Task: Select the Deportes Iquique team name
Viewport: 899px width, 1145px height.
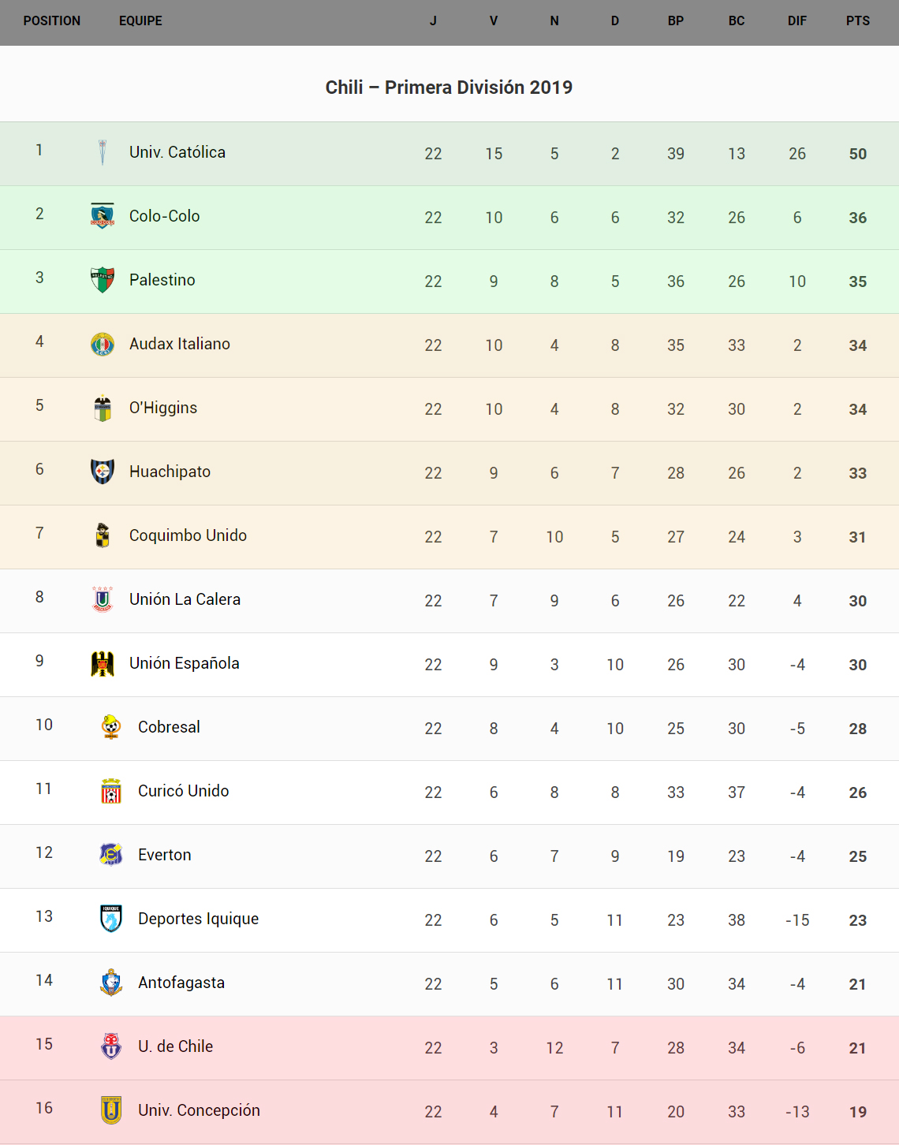Action: (198, 919)
